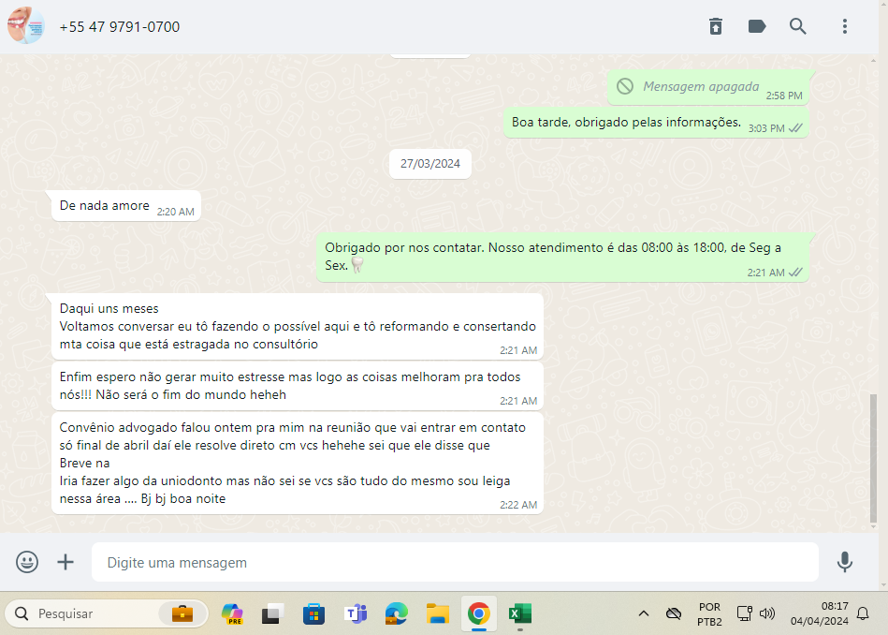This screenshot has width=888, height=635.
Task: Open the label tag icon
Action: tap(757, 26)
